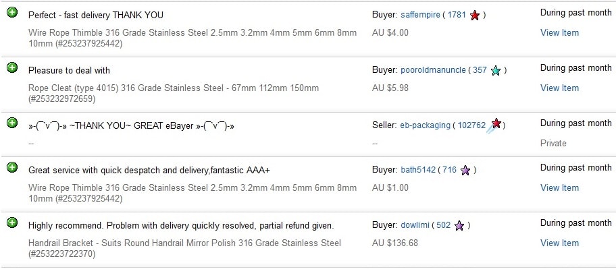
Task: View Item for Rope Cleat listing
Action: point(559,88)
